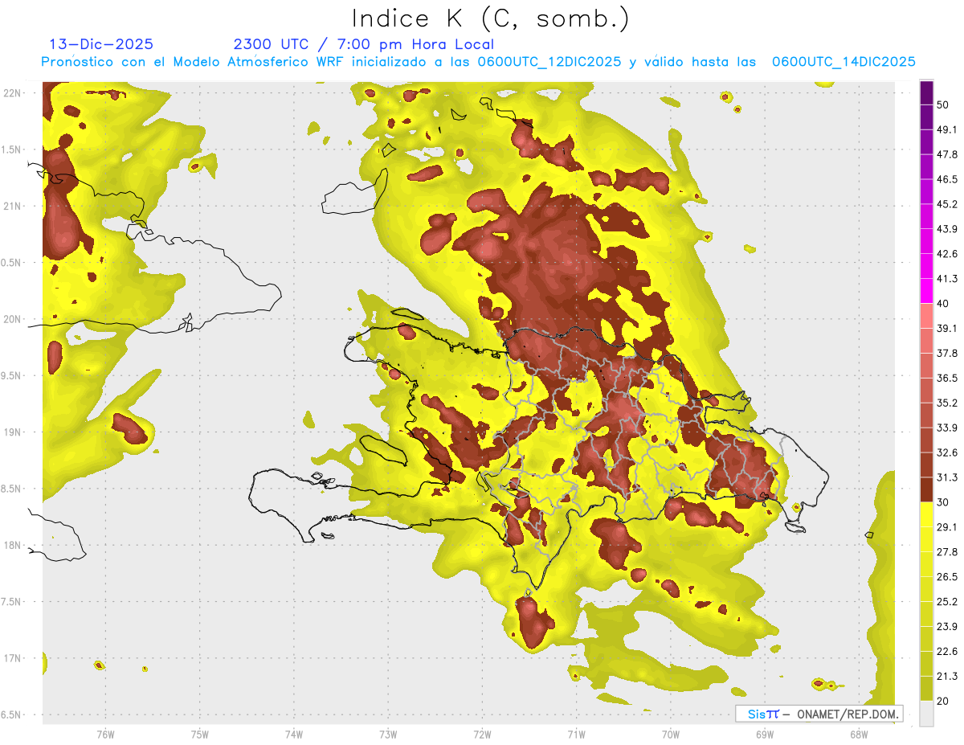The height and width of the screenshot is (745, 964).
Task: Select the "13-Dic-2025" date label
Action: (101, 44)
